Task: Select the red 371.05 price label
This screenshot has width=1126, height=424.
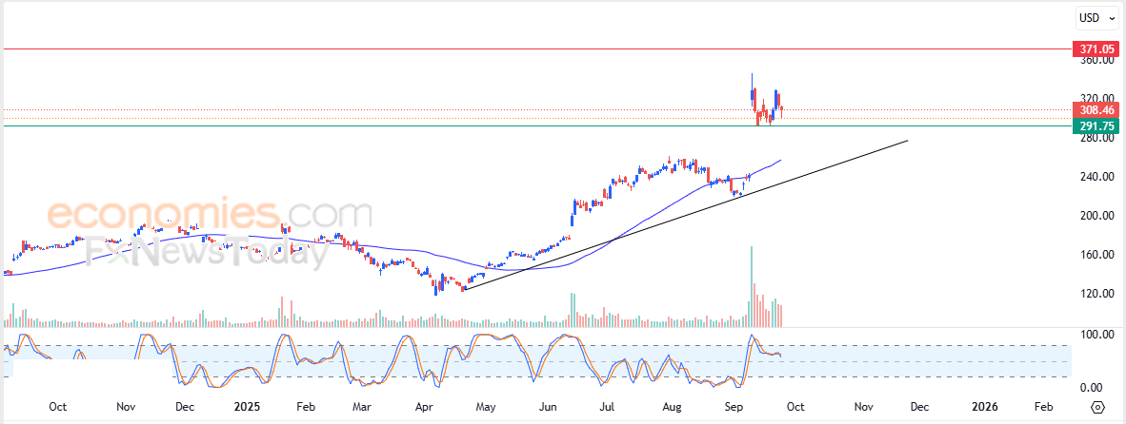Action: tap(1096, 49)
